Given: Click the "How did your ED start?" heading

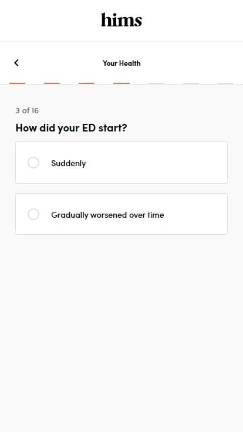Looking at the screenshot, I should pos(71,128).
